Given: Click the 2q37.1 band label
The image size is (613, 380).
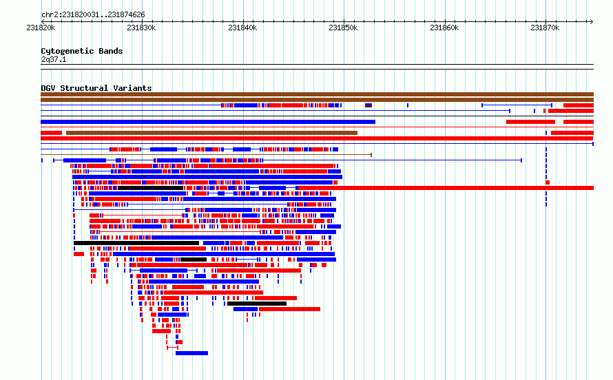Looking at the screenshot, I should point(54,59).
